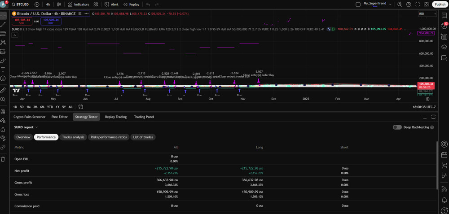Open the Replay Trading tab
Viewport: 449px width, 214px height.
coord(115,117)
